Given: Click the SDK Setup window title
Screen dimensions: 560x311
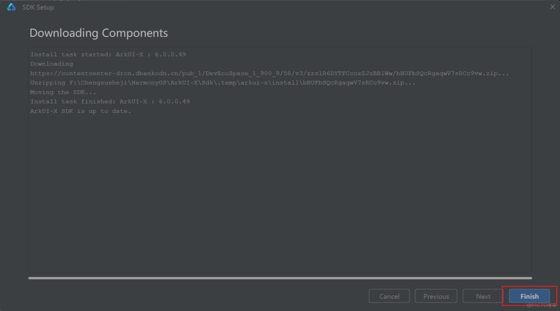Looking at the screenshot, I should [x=38, y=8].
